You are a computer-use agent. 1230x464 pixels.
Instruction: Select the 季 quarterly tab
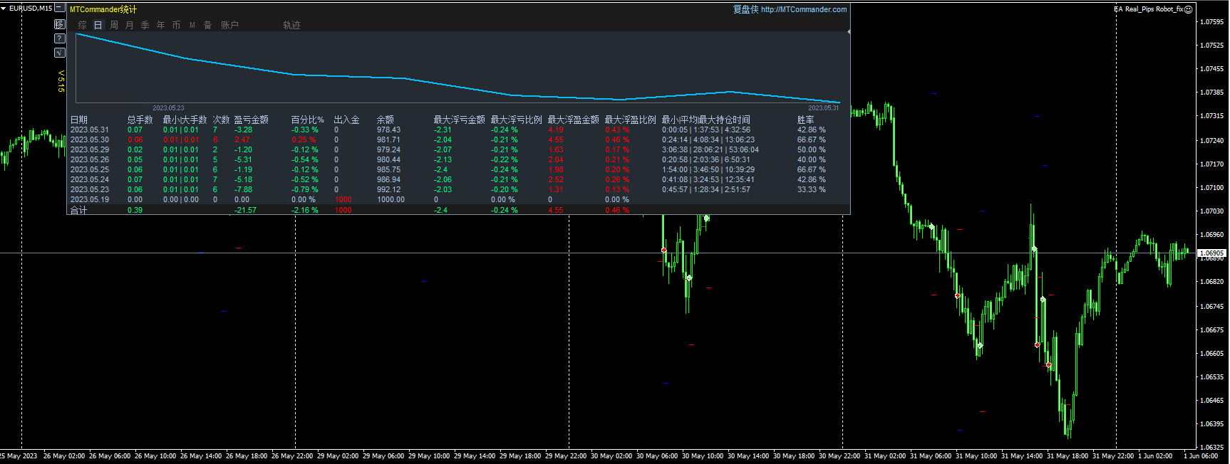(145, 25)
